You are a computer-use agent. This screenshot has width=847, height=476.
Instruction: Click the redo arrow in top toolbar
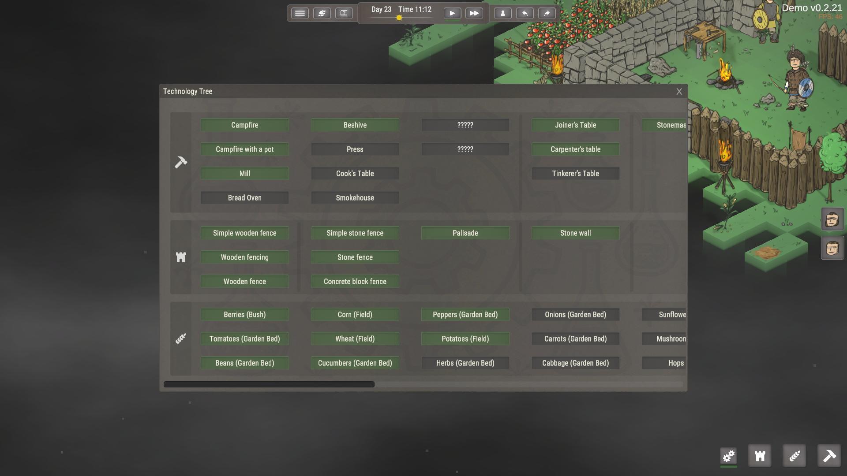pos(547,13)
